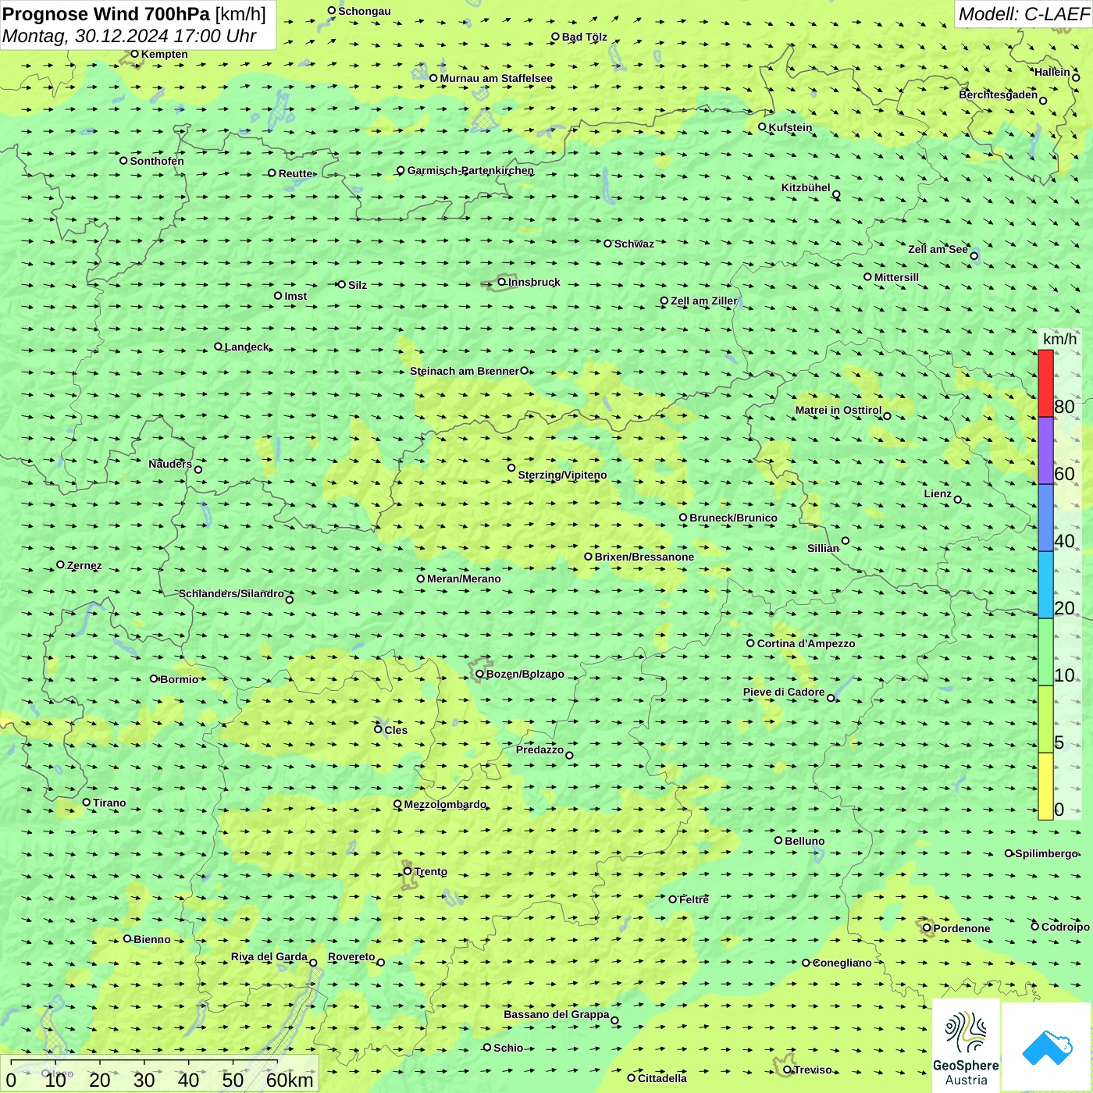Click the 'Berchtesgaden' label
The width and height of the screenshot is (1093, 1093).
[x=999, y=94]
